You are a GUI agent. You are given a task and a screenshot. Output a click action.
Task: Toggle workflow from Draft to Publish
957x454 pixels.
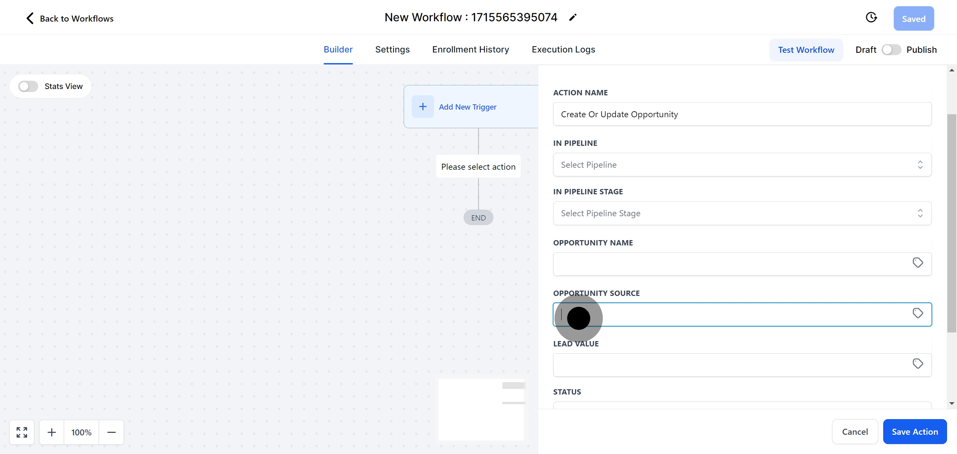(x=891, y=50)
